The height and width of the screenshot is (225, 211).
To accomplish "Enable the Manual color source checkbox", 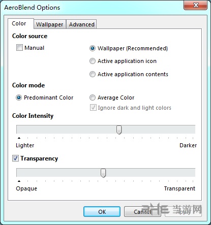I will click(19, 48).
